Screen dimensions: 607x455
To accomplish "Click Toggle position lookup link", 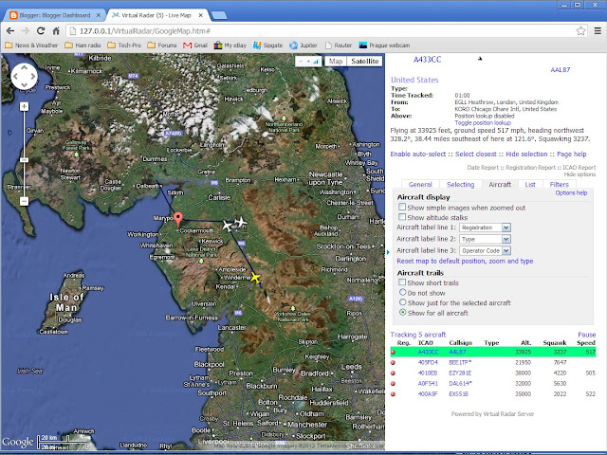I will [483, 122].
